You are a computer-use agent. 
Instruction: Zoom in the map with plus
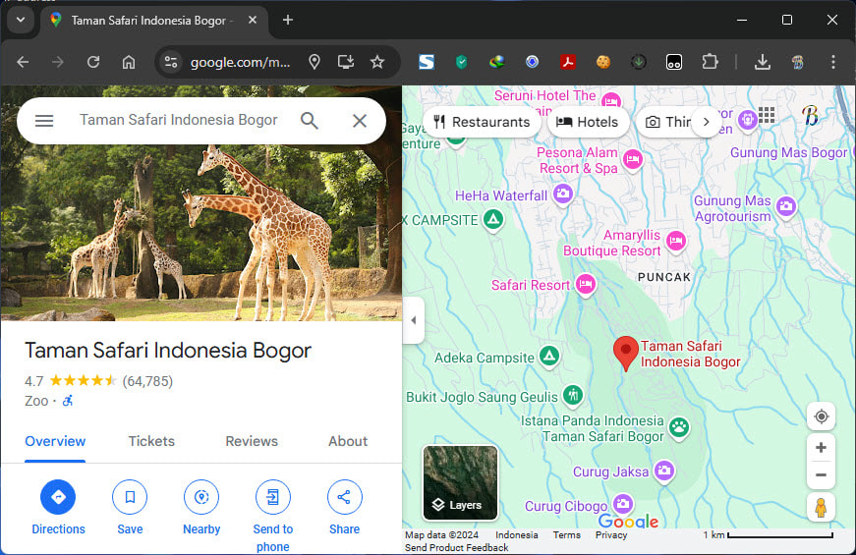[821, 448]
